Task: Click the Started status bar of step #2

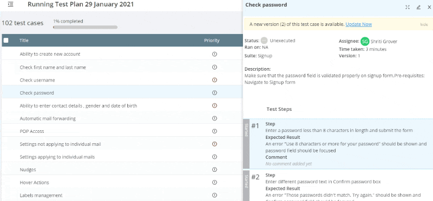Action: click(x=246, y=186)
